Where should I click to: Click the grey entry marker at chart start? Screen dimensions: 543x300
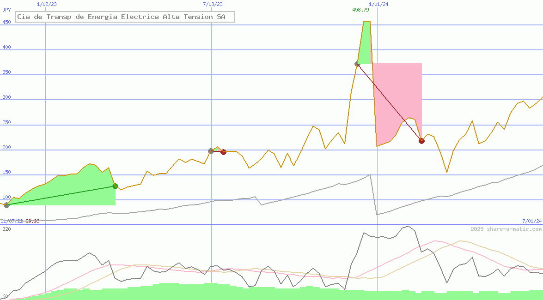pyautogui.click(x=6, y=205)
